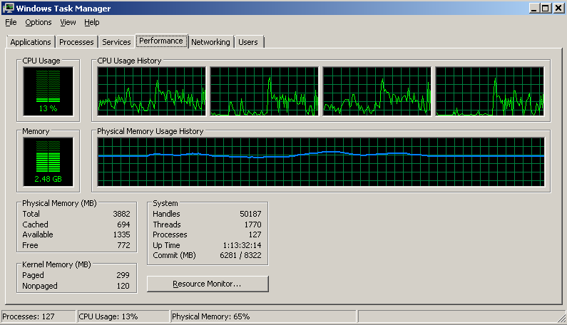This screenshot has width=567, height=325.
Task: Click the Physical Memory (MB) group label
Action: pos(59,203)
